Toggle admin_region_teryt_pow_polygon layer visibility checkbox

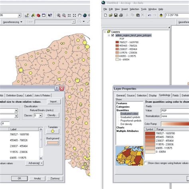112,35
